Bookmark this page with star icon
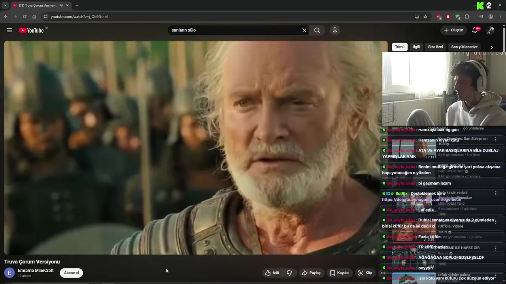Viewport: 506px width, 284px height. [425, 17]
